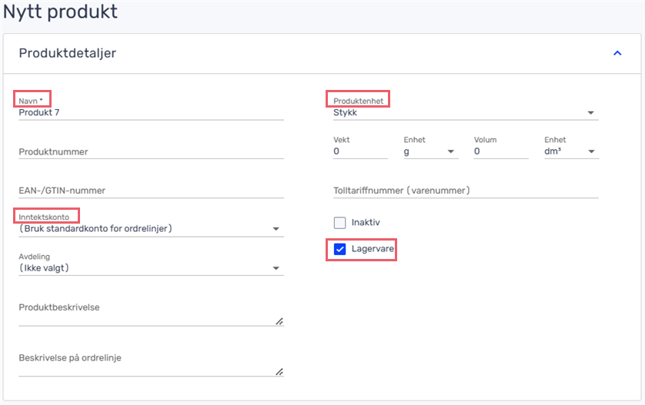The image size is (645, 405).
Task: Click the Tolltariffnummer (varenummer) field
Action: click(466, 191)
